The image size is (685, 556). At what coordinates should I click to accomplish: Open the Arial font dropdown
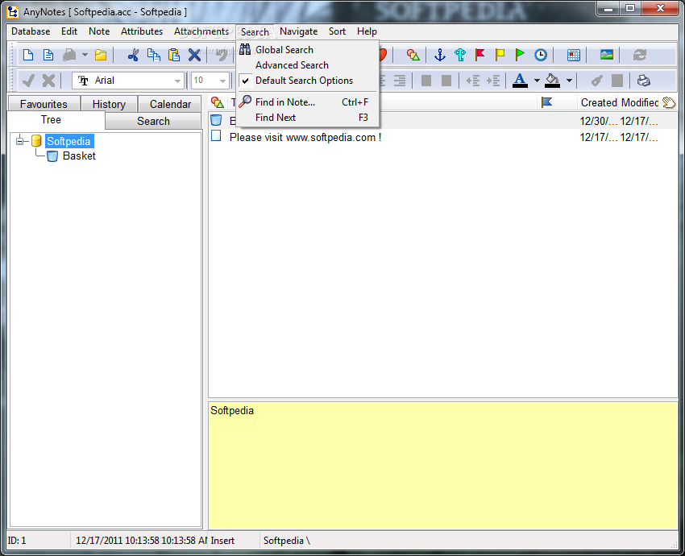[177, 81]
